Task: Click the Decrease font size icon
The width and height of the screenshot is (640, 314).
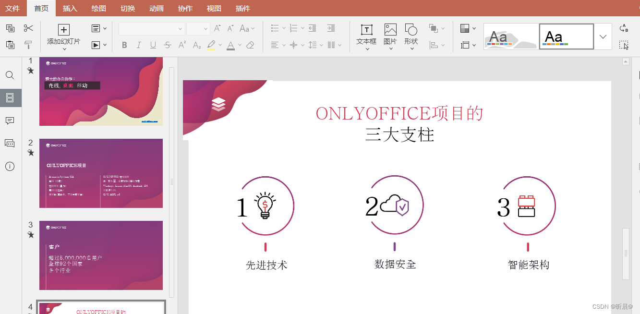Action: 230,28
